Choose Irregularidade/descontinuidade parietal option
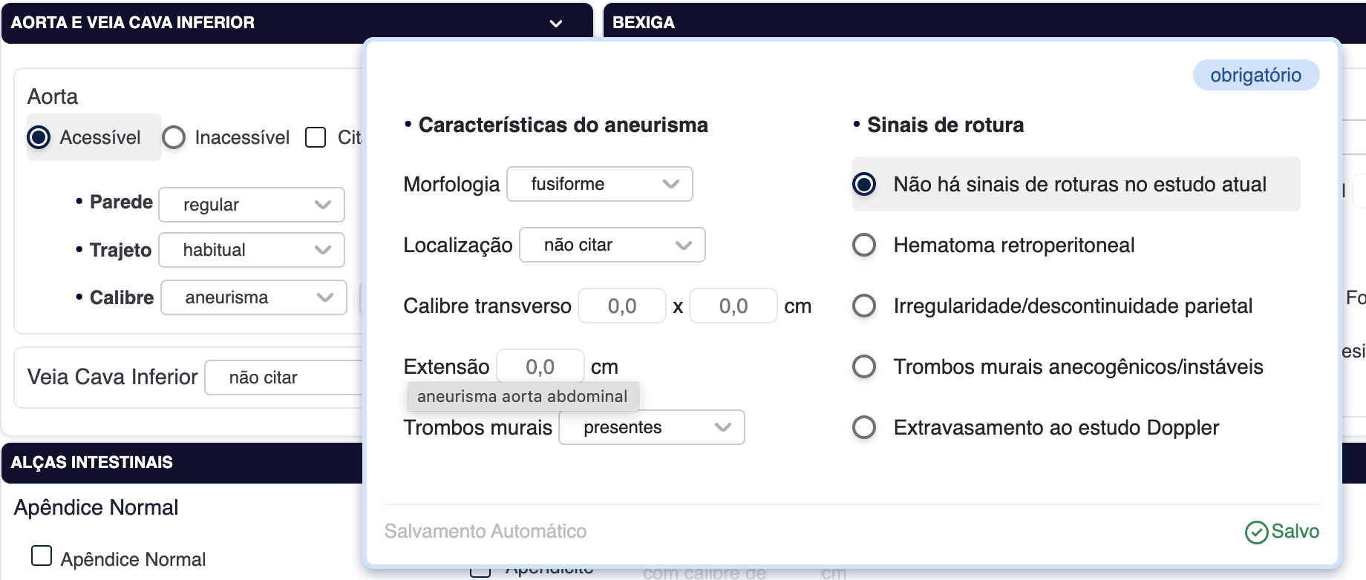 864,306
